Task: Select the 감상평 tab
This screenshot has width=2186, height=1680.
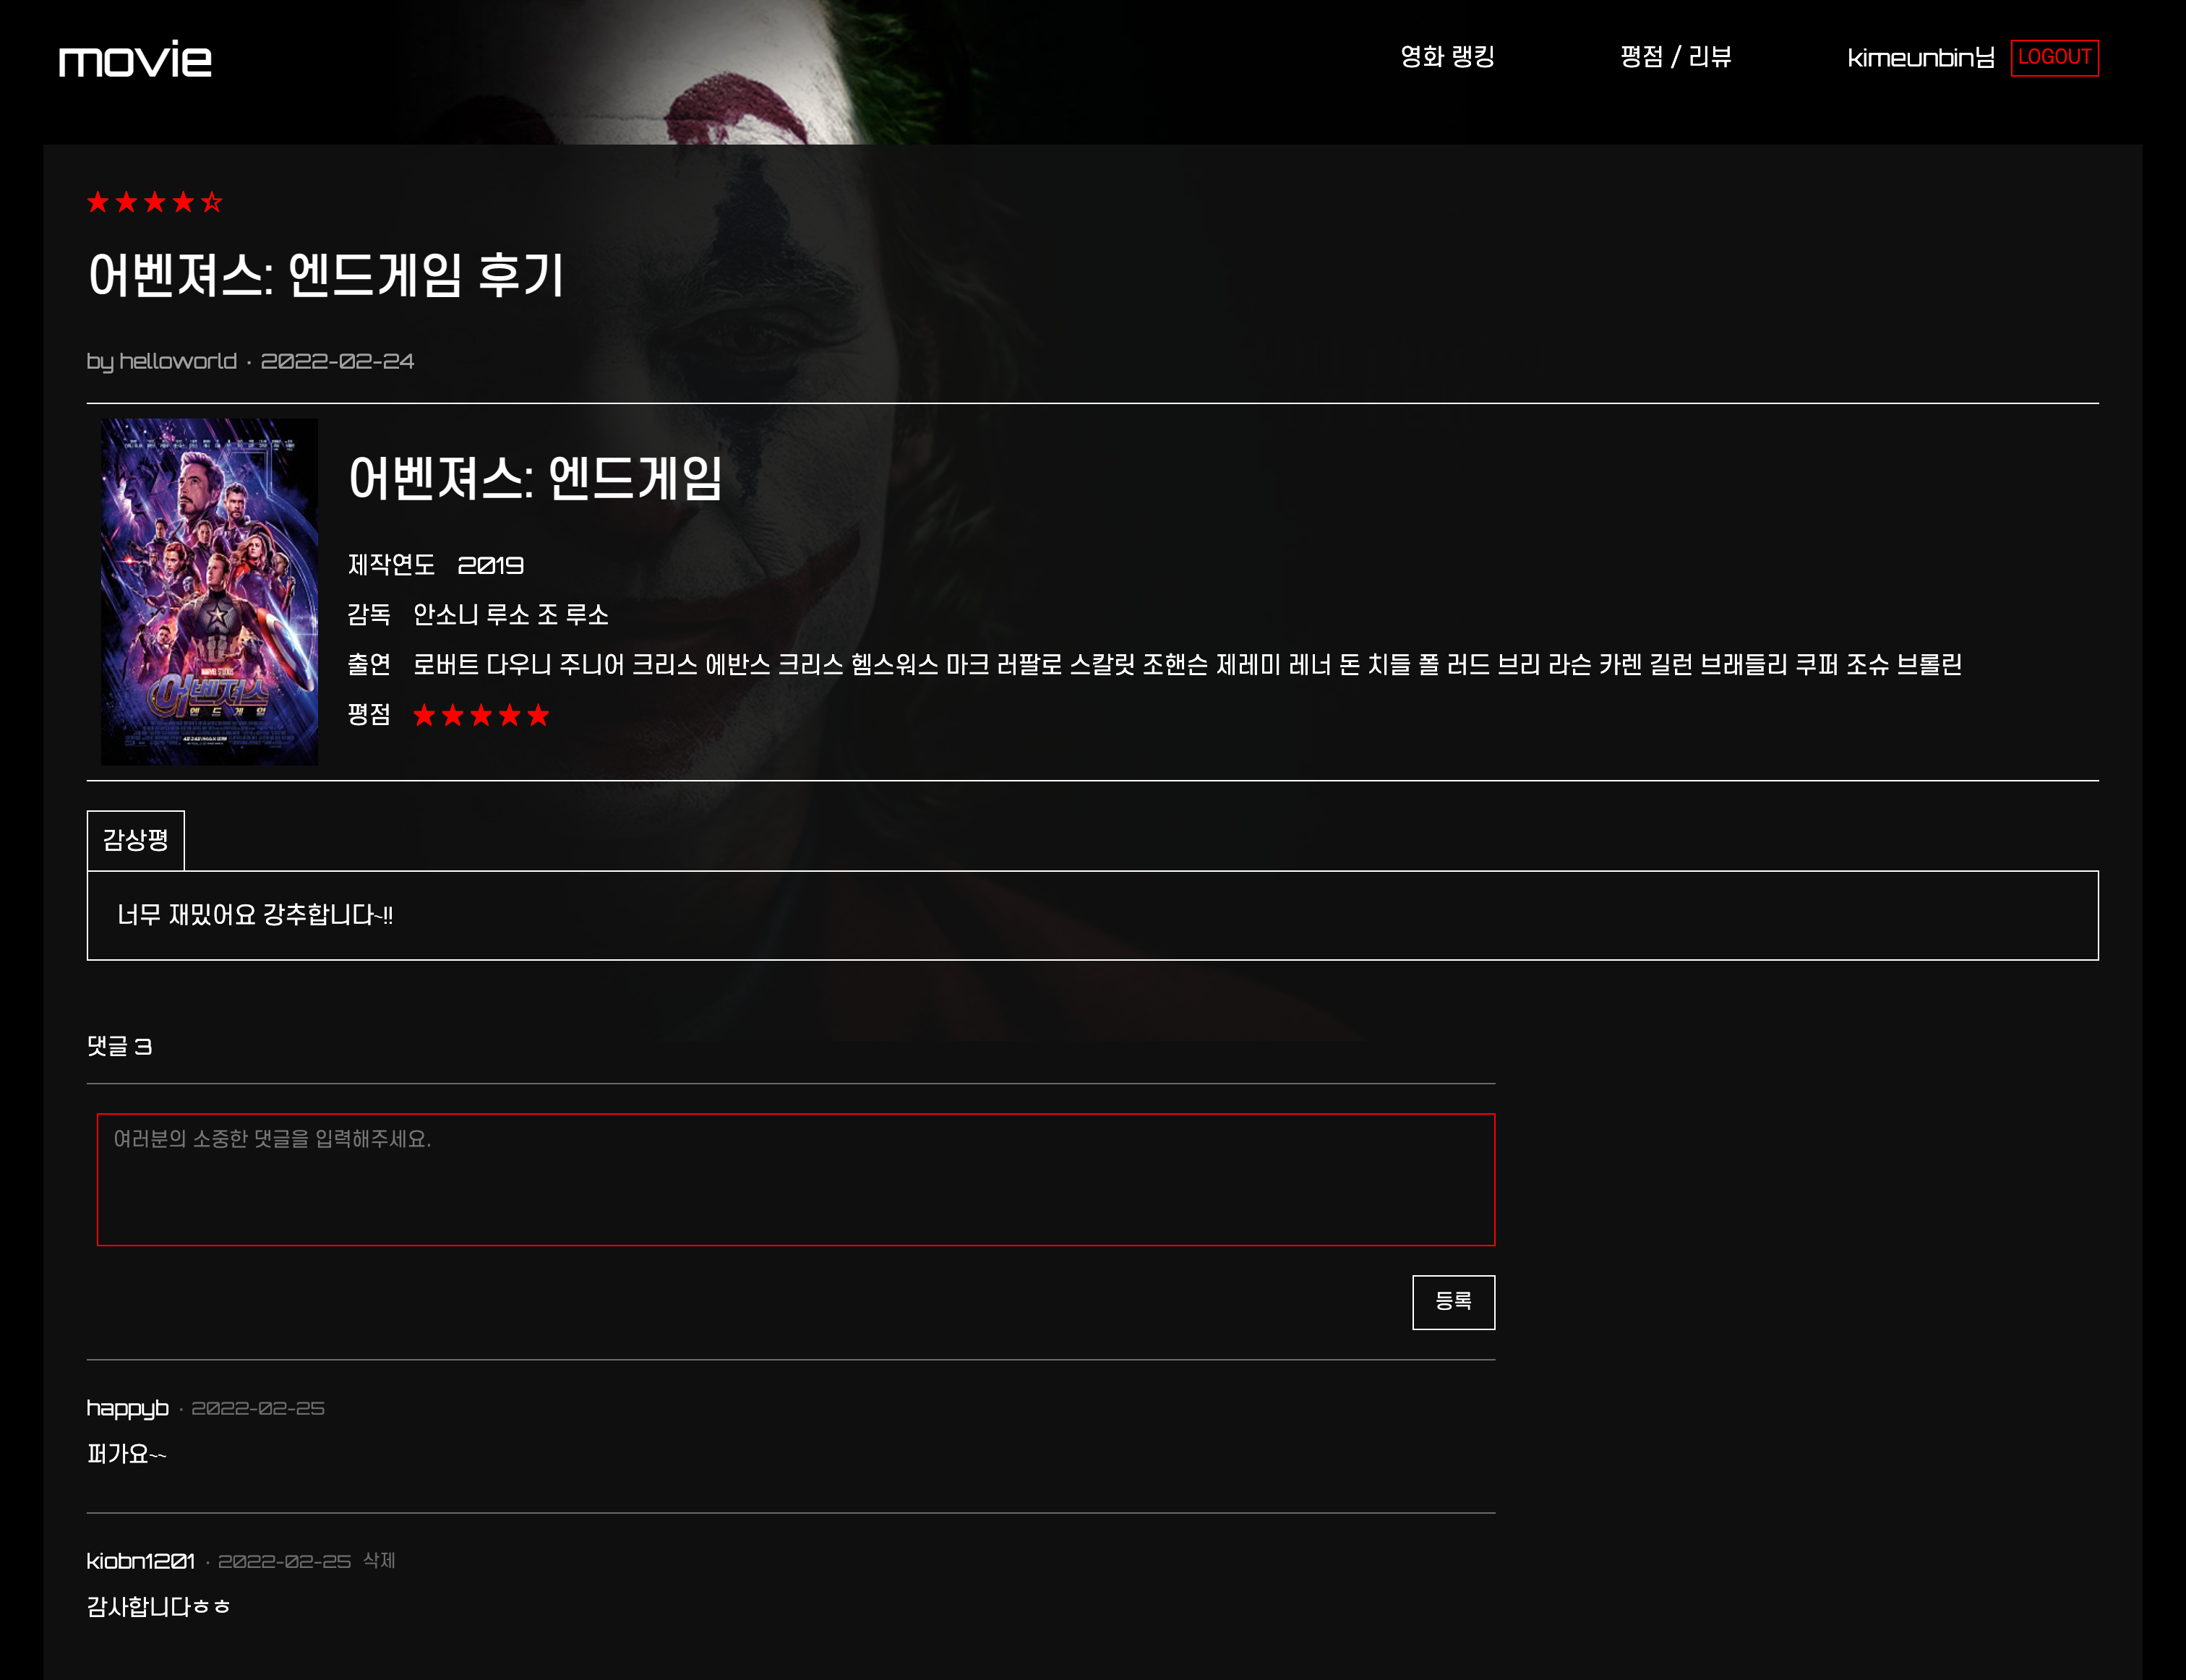Action: [136, 840]
